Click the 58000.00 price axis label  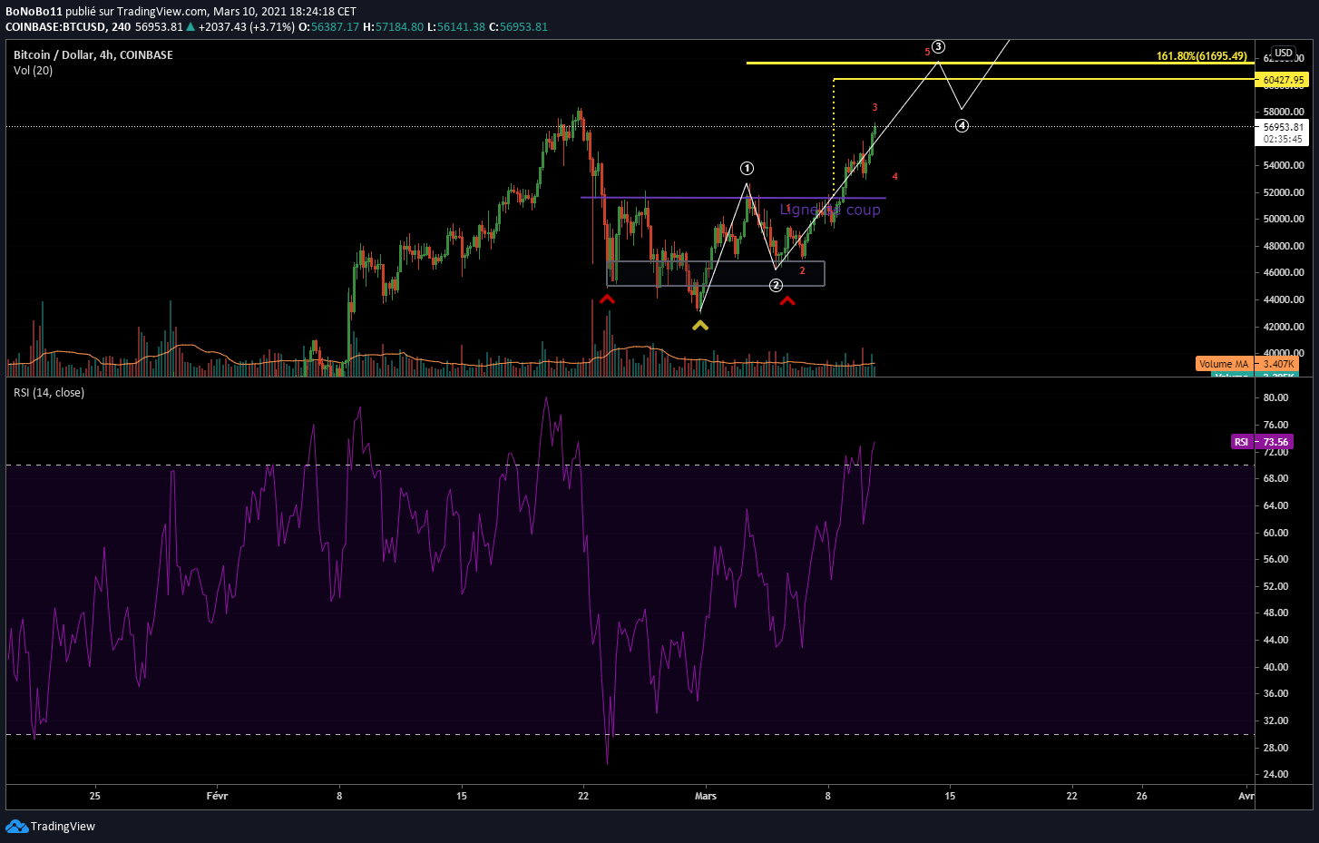point(1284,112)
